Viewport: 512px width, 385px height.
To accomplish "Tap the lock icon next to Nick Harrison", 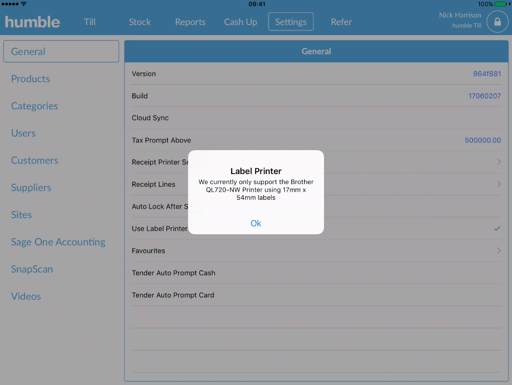I will (497, 22).
